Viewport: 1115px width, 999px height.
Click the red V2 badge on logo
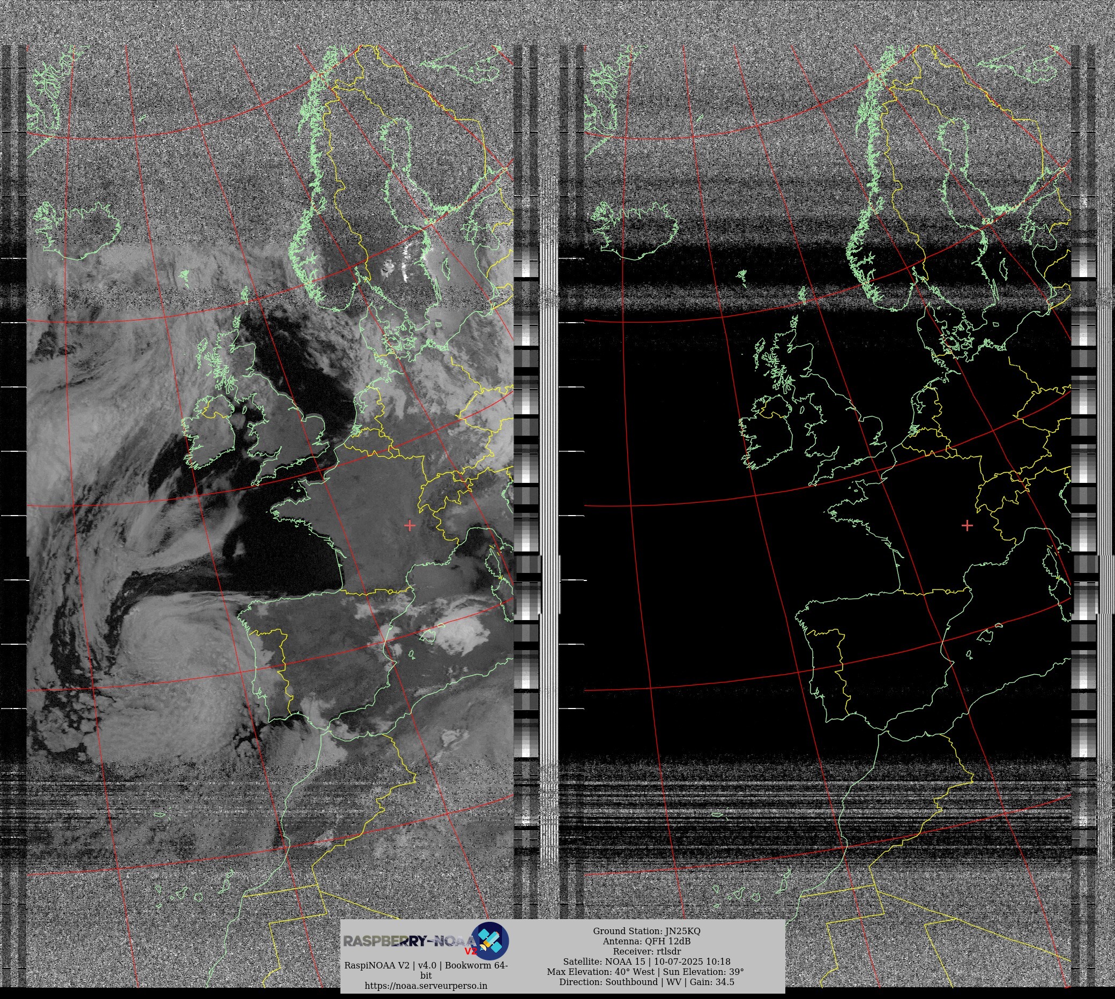tap(471, 951)
